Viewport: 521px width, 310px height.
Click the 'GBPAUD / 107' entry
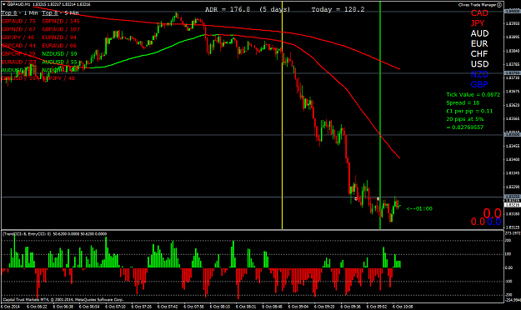(x=61, y=29)
